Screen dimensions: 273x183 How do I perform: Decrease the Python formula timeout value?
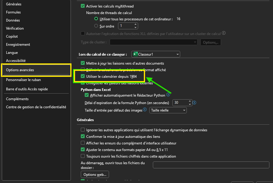[190, 104]
